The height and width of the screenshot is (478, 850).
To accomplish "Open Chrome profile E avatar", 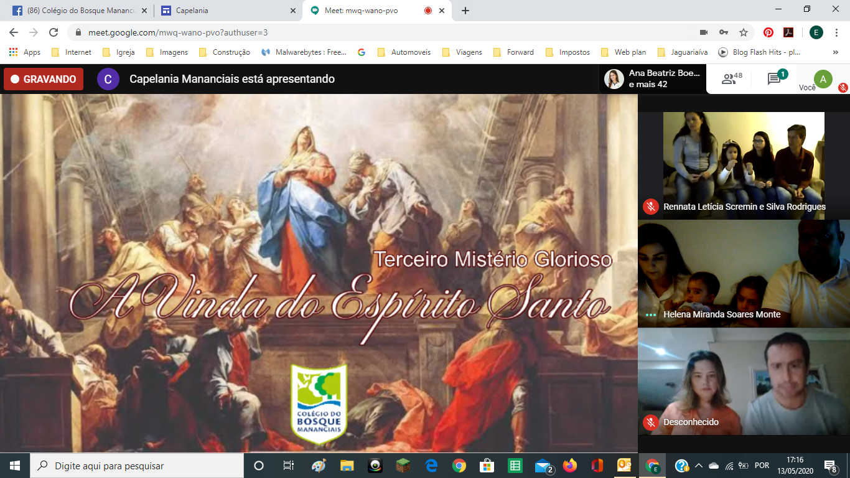I will [x=816, y=32].
